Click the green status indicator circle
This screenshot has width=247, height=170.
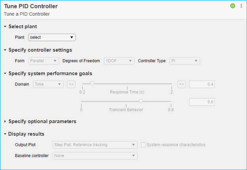tap(233, 6)
